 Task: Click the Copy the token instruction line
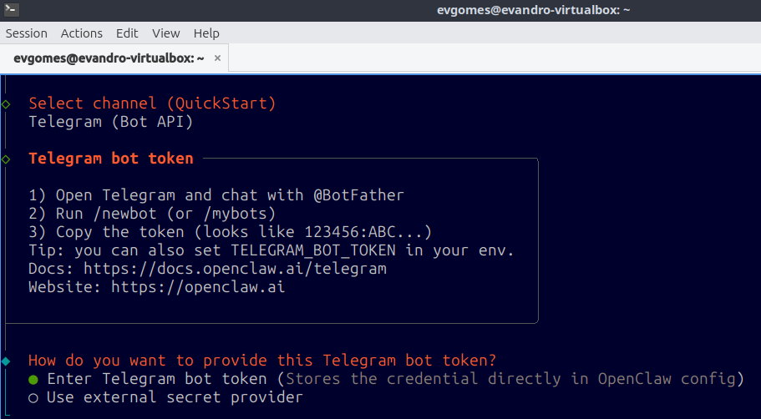(x=230, y=232)
